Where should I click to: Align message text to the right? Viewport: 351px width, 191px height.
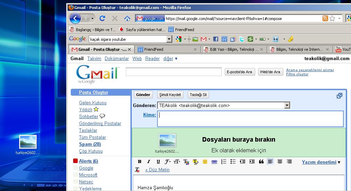289,162
